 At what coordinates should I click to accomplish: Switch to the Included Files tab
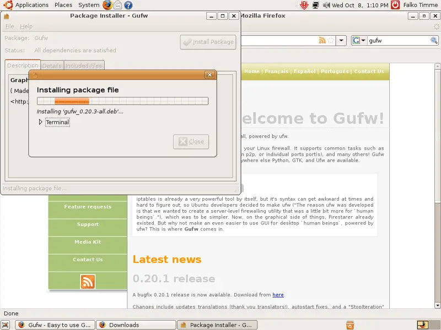(84, 65)
